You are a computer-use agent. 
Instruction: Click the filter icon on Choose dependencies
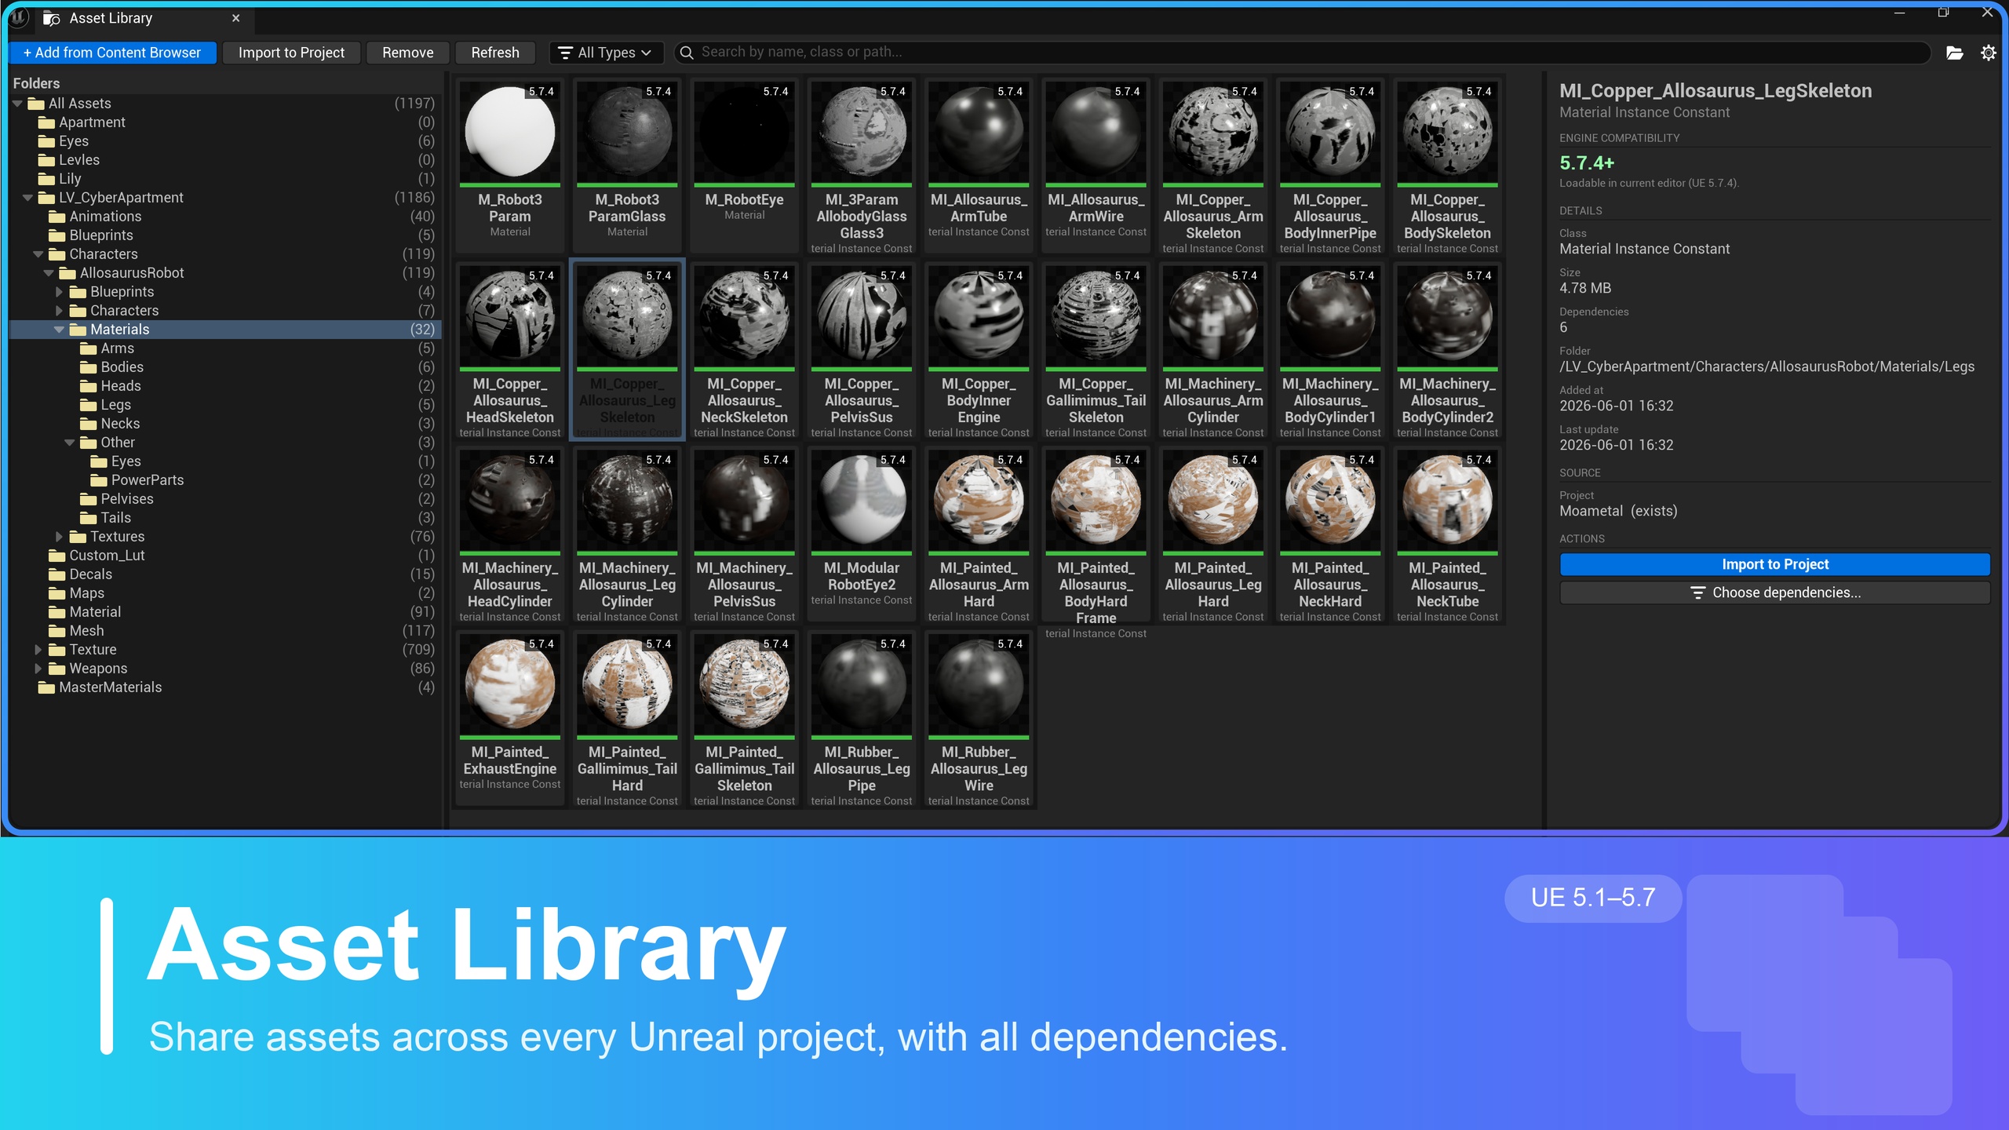pos(1698,592)
